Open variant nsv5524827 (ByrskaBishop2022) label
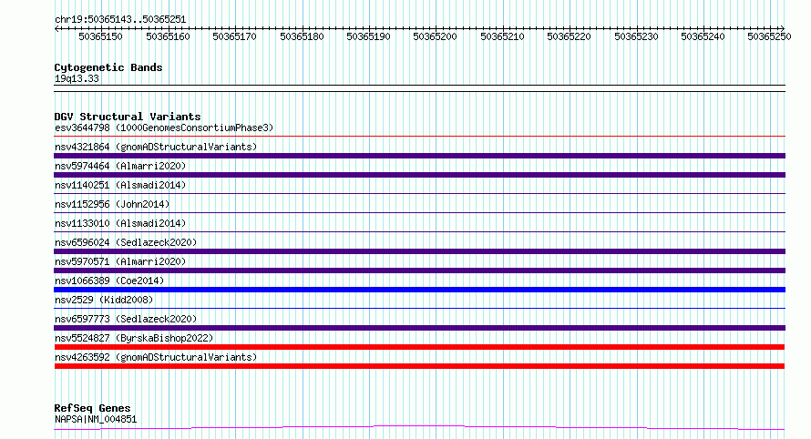The width and height of the screenshot is (811, 439). [134, 338]
